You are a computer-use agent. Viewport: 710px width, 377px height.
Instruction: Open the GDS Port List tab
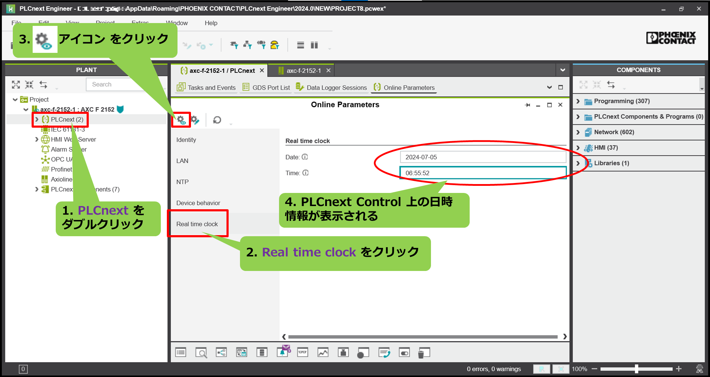(x=266, y=87)
